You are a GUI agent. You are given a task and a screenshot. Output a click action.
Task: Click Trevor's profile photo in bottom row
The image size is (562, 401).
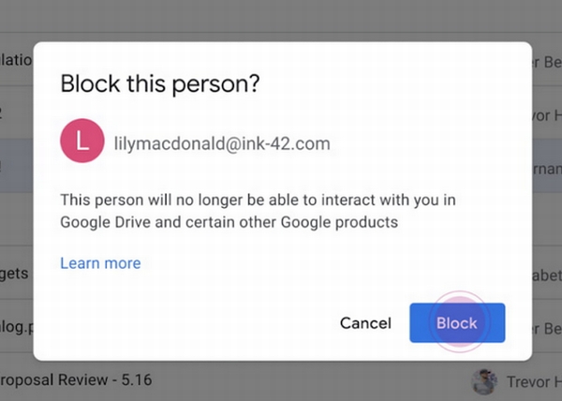coord(484,380)
